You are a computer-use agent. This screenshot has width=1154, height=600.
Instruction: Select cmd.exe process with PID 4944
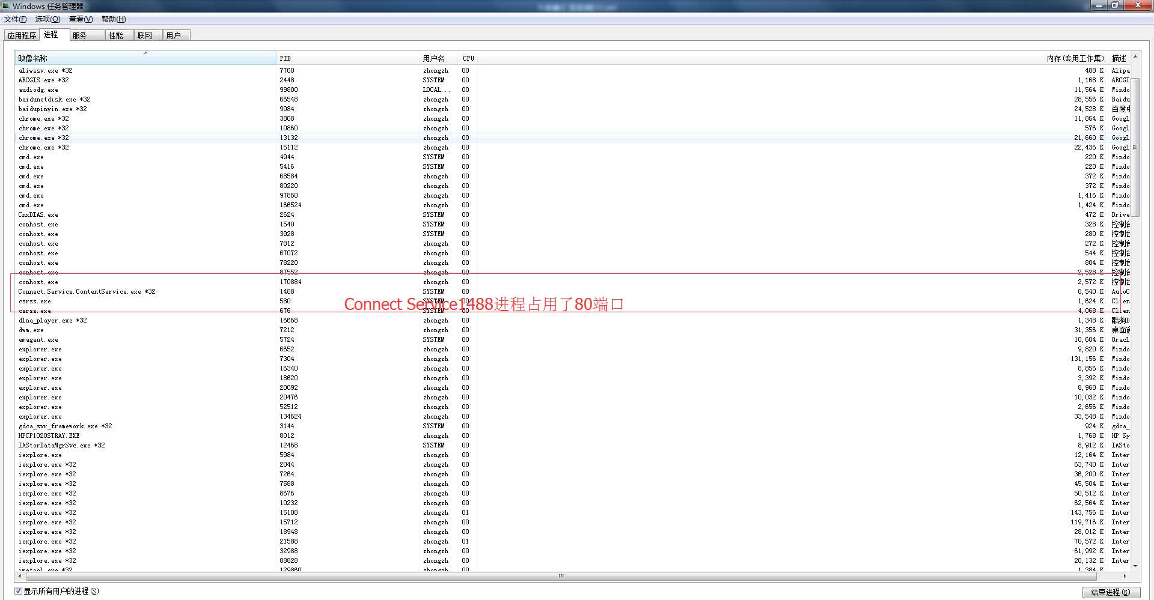coord(573,157)
